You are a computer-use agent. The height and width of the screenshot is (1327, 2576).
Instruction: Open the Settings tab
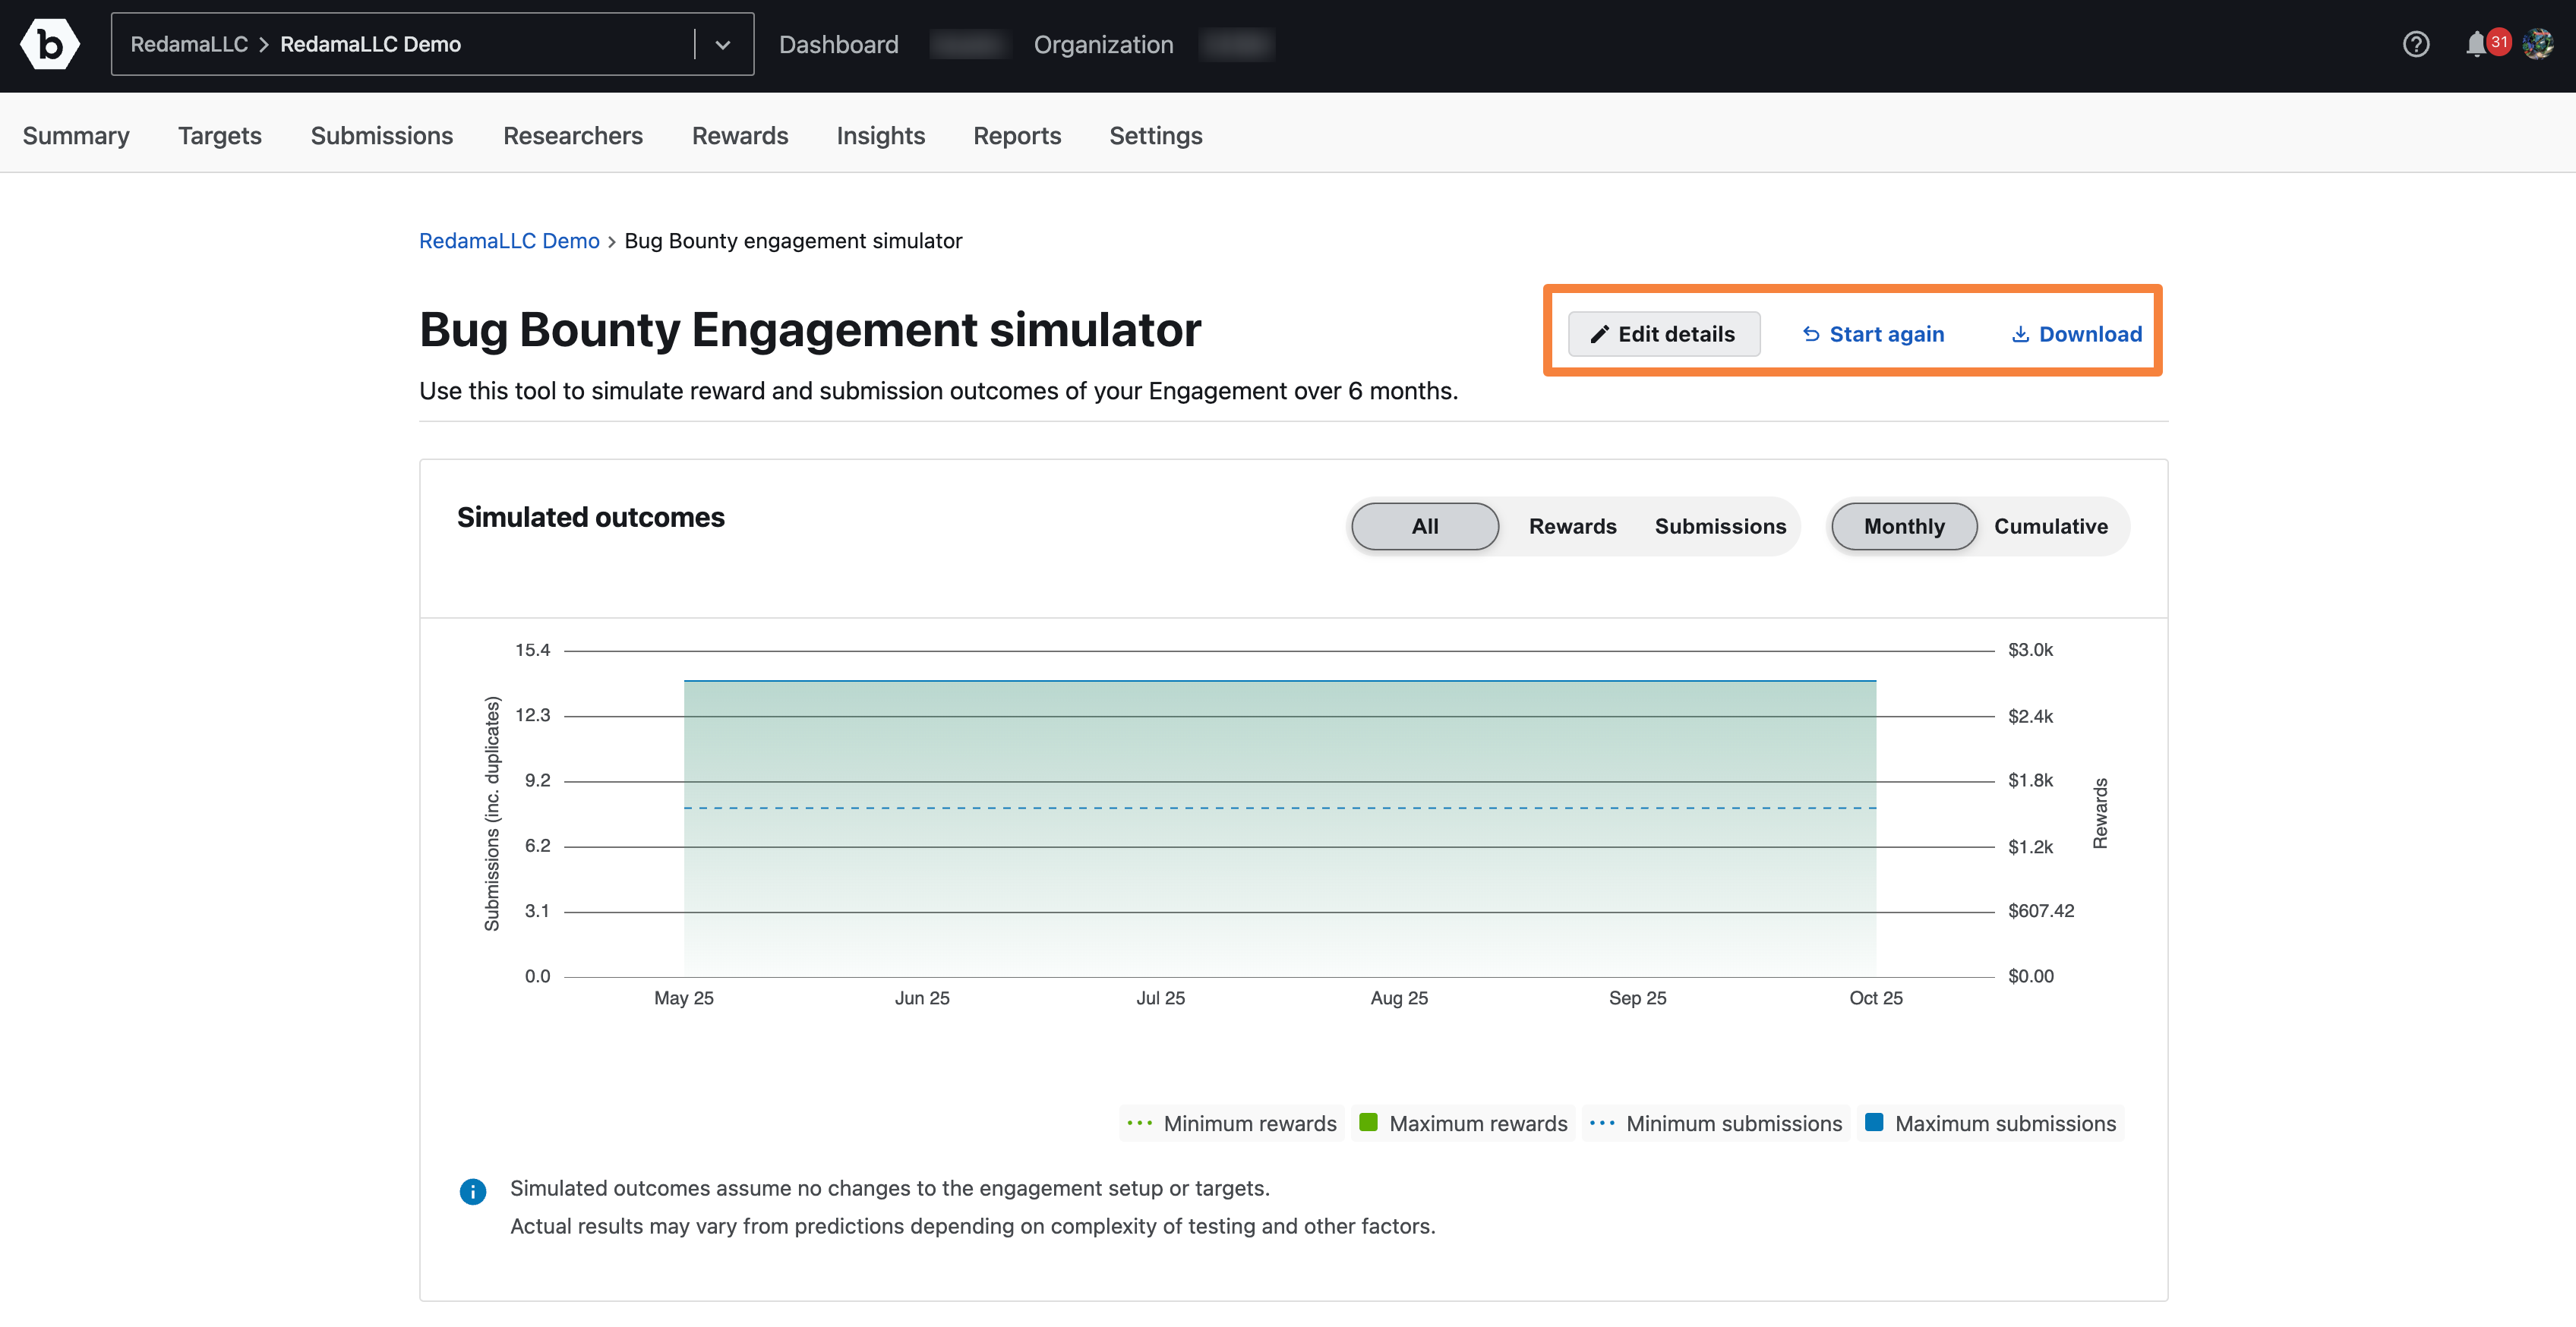click(x=1156, y=135)
